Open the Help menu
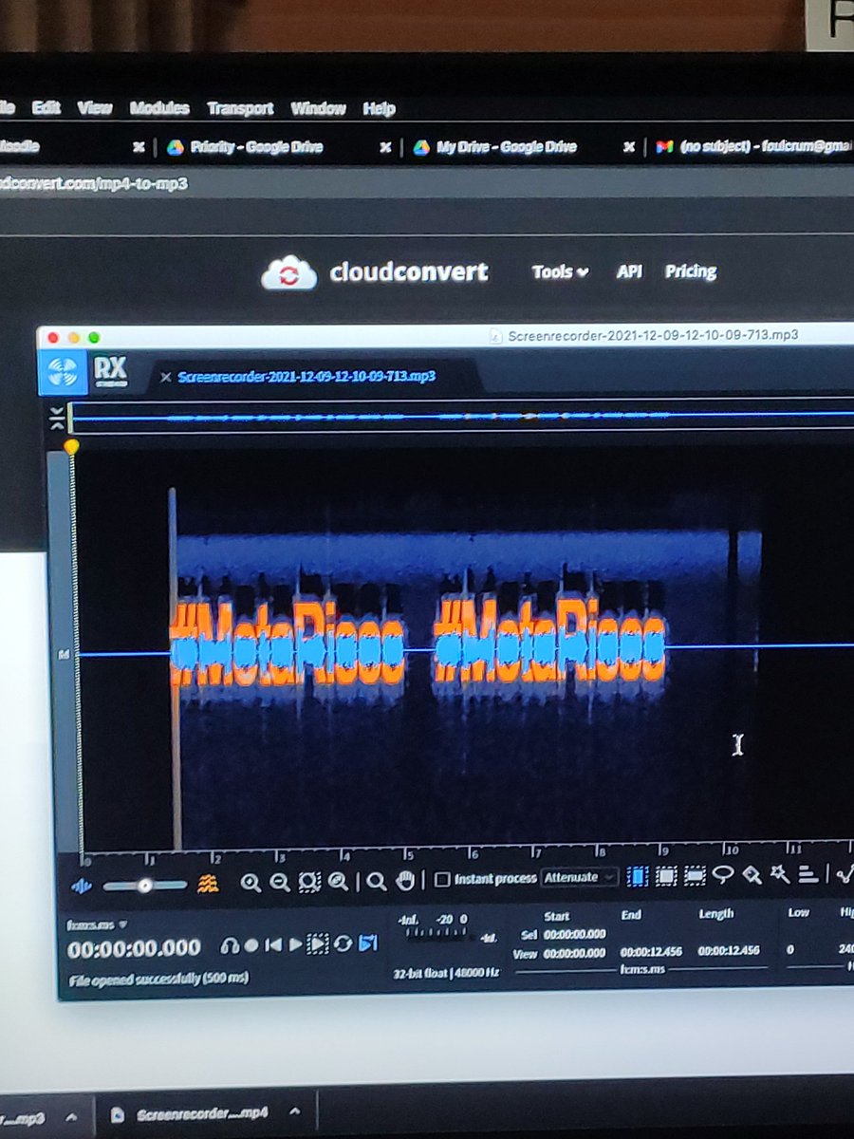854x1139 pixels. pos(379,109)
